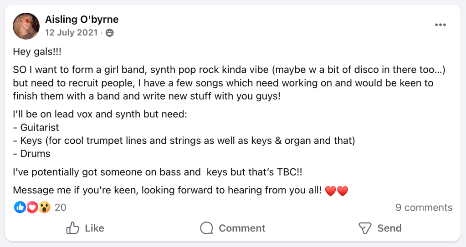
Task: Click the red heart emojis ending the post
Action: point(337,191)
